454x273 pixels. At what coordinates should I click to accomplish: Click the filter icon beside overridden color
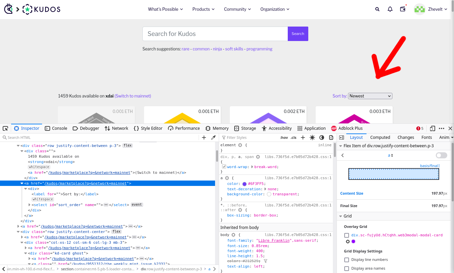click(x=265, y=261)
